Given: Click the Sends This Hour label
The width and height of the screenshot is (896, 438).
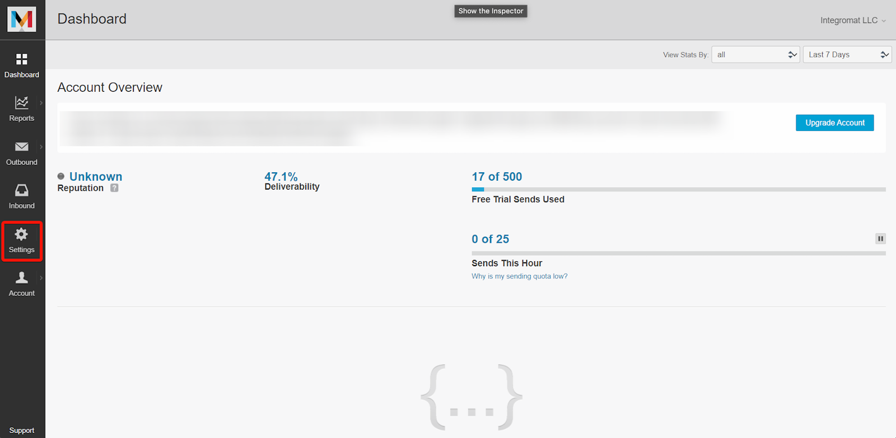Looking at the screenshot, I should [x=507, y=263].
